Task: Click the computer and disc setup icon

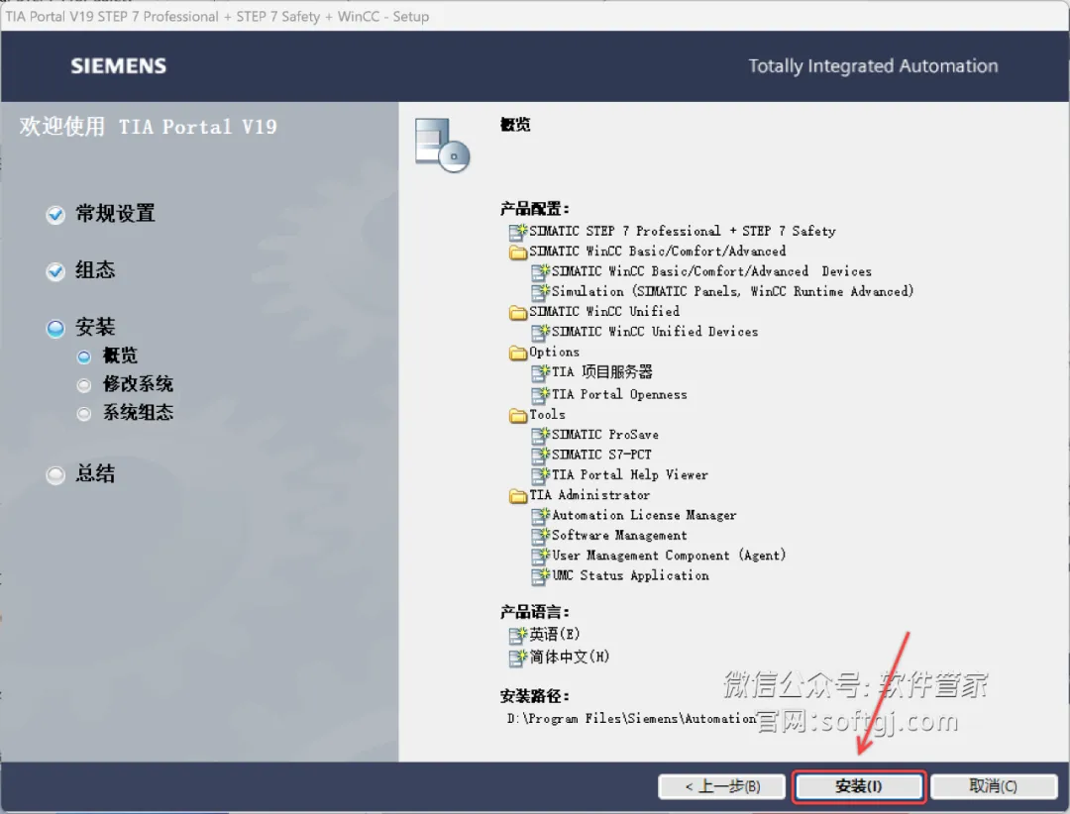Action: point(442,146)
